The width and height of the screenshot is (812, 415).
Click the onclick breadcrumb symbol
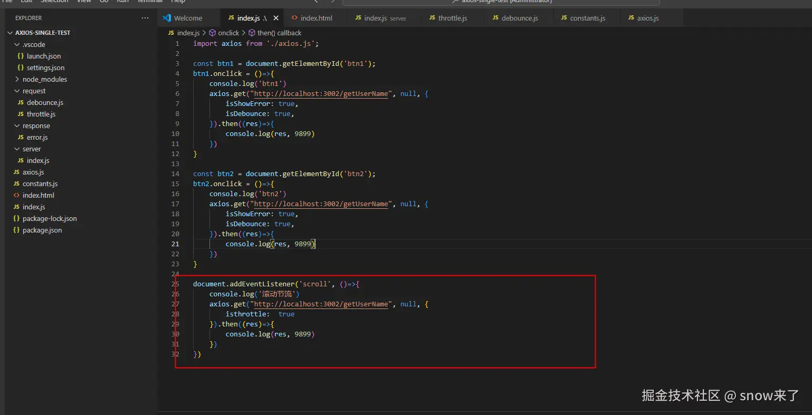pyautogui.click(x=228, y=33)
